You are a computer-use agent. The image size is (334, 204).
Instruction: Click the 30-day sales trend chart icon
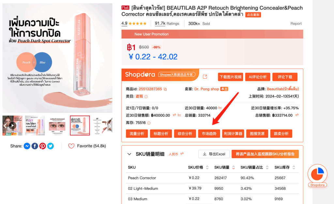coord(220,108)
